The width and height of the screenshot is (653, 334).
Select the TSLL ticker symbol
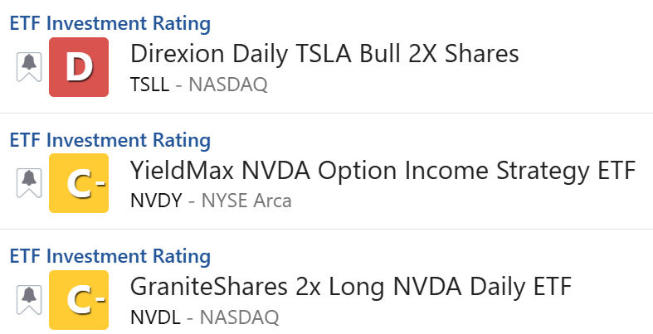pos(149,85)
